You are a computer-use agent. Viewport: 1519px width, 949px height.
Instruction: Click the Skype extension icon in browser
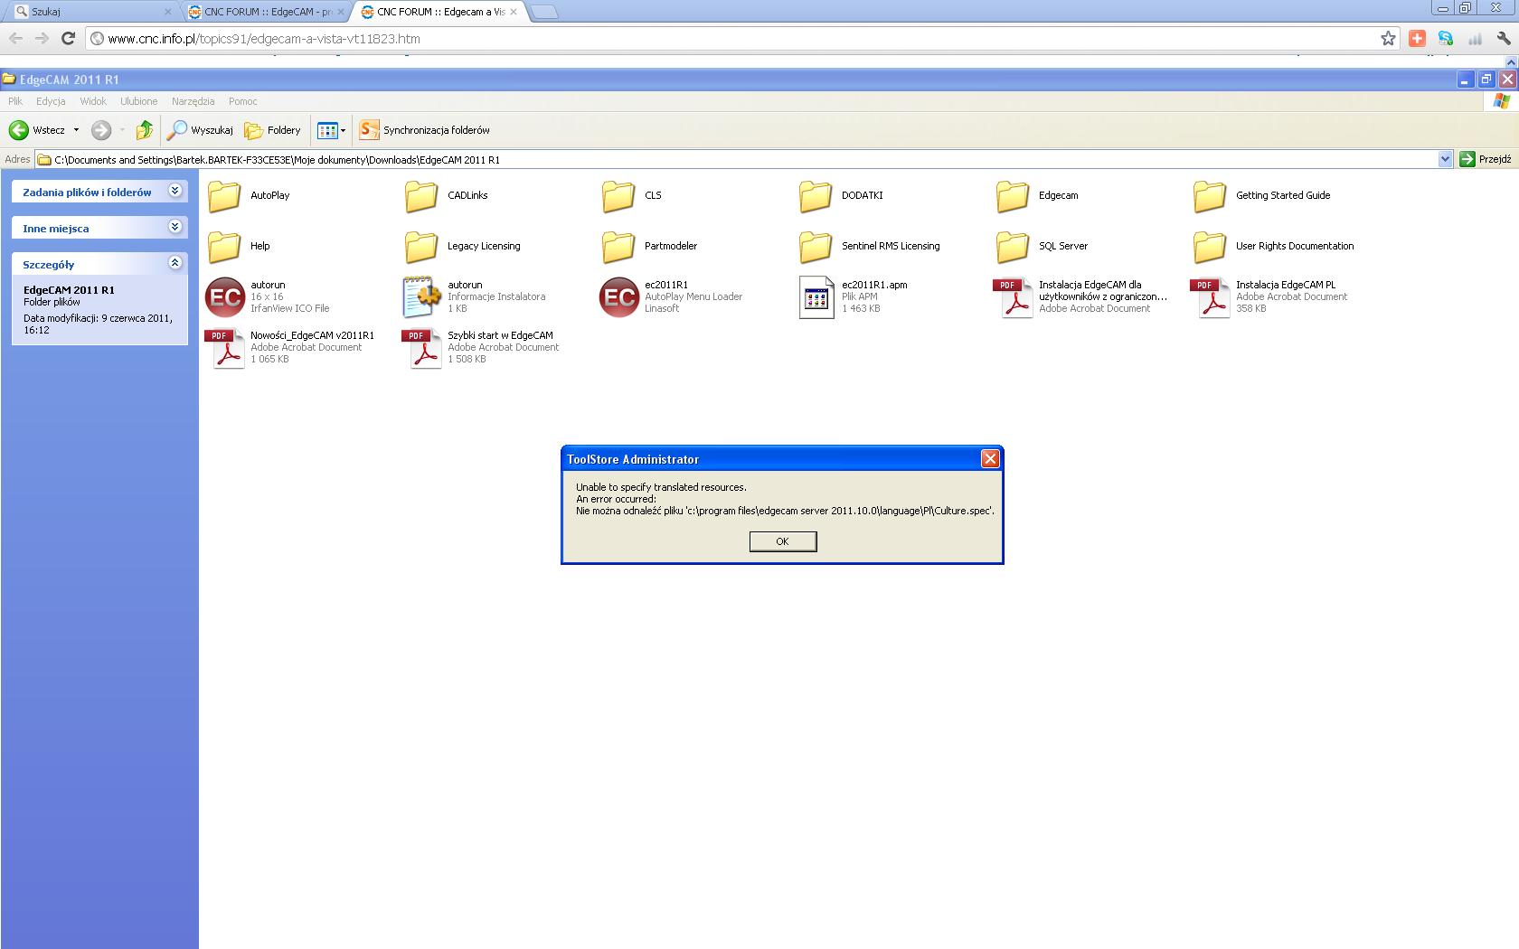1446,38
